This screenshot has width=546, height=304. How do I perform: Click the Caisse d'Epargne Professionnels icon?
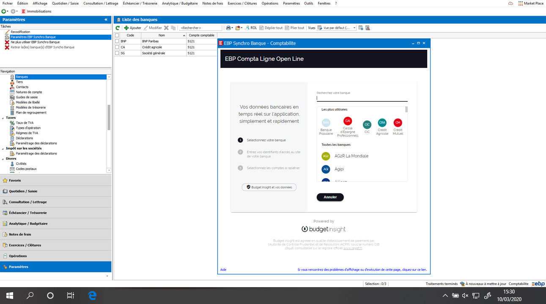point(348,121)
